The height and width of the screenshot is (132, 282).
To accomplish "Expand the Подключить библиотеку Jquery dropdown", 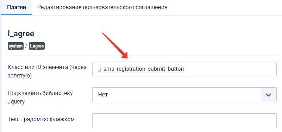I will 184,95.
